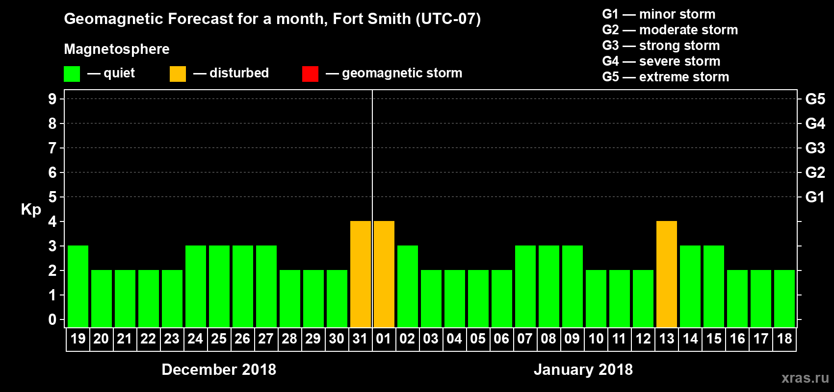This screenshot has width=834, height=392.
Task: Click the date label 18
Action: pos(784,339)
